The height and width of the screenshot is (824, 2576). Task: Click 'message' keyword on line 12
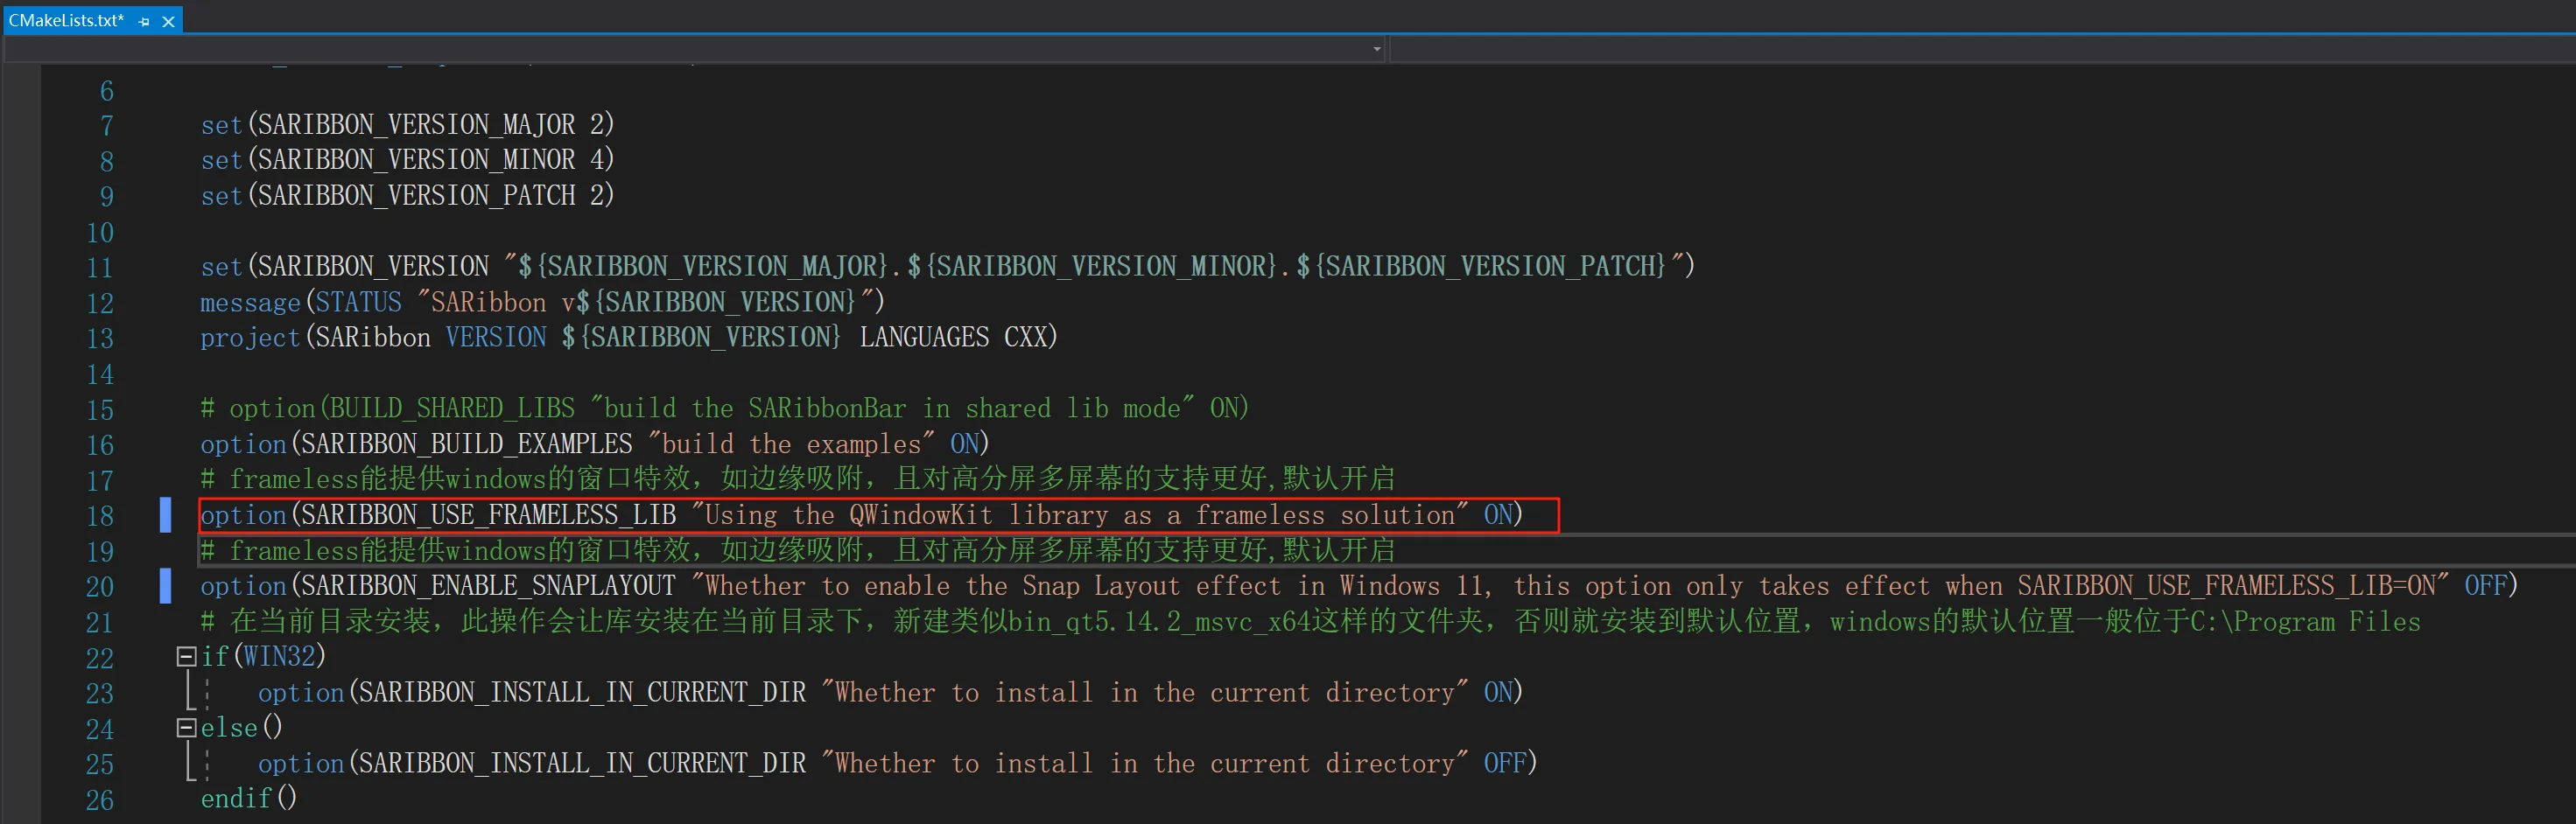click(x=250, y=303)
